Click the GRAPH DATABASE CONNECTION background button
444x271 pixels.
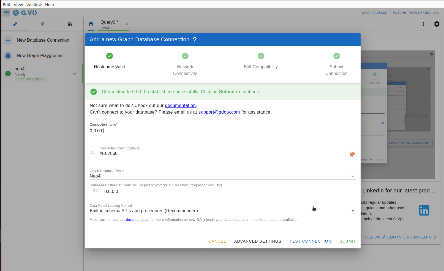pos(409,143)
